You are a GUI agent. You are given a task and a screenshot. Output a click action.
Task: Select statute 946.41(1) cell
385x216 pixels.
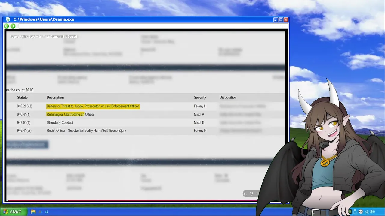click(23, 114)
